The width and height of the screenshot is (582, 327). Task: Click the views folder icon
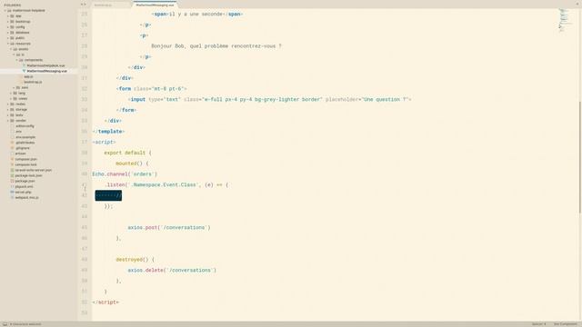tap(15, 99)
